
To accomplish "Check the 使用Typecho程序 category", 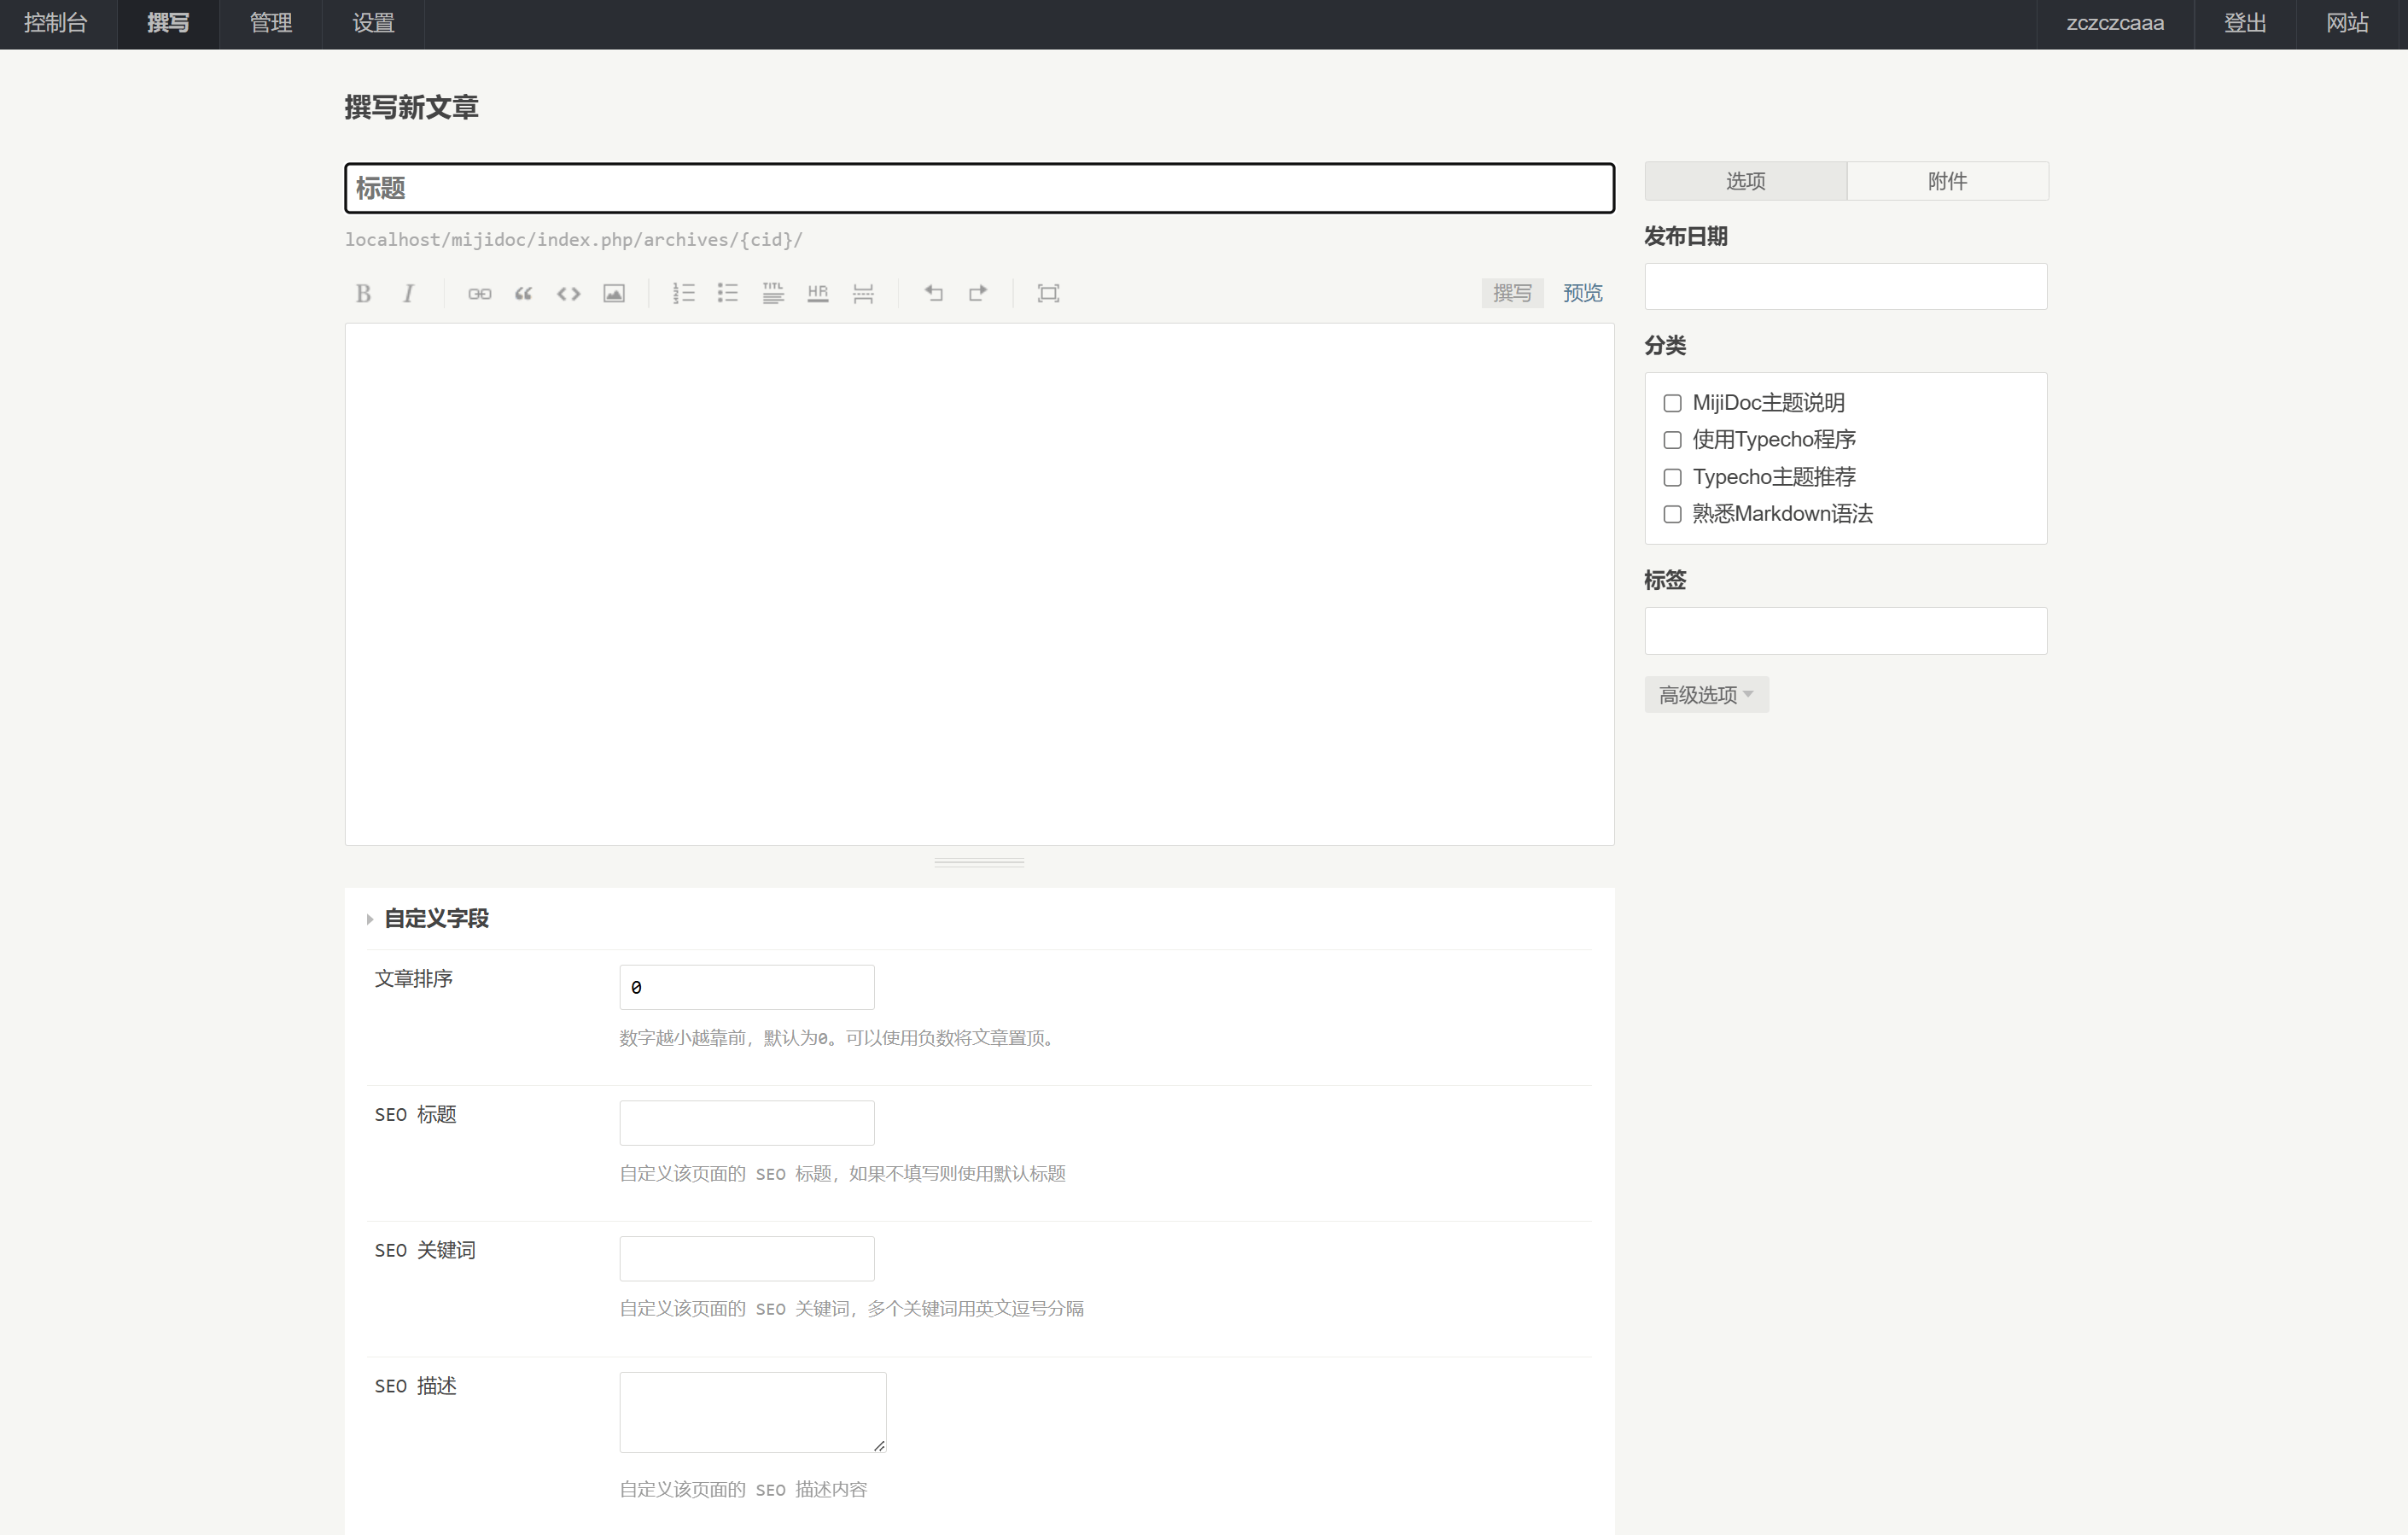I will click(1672, 440).
